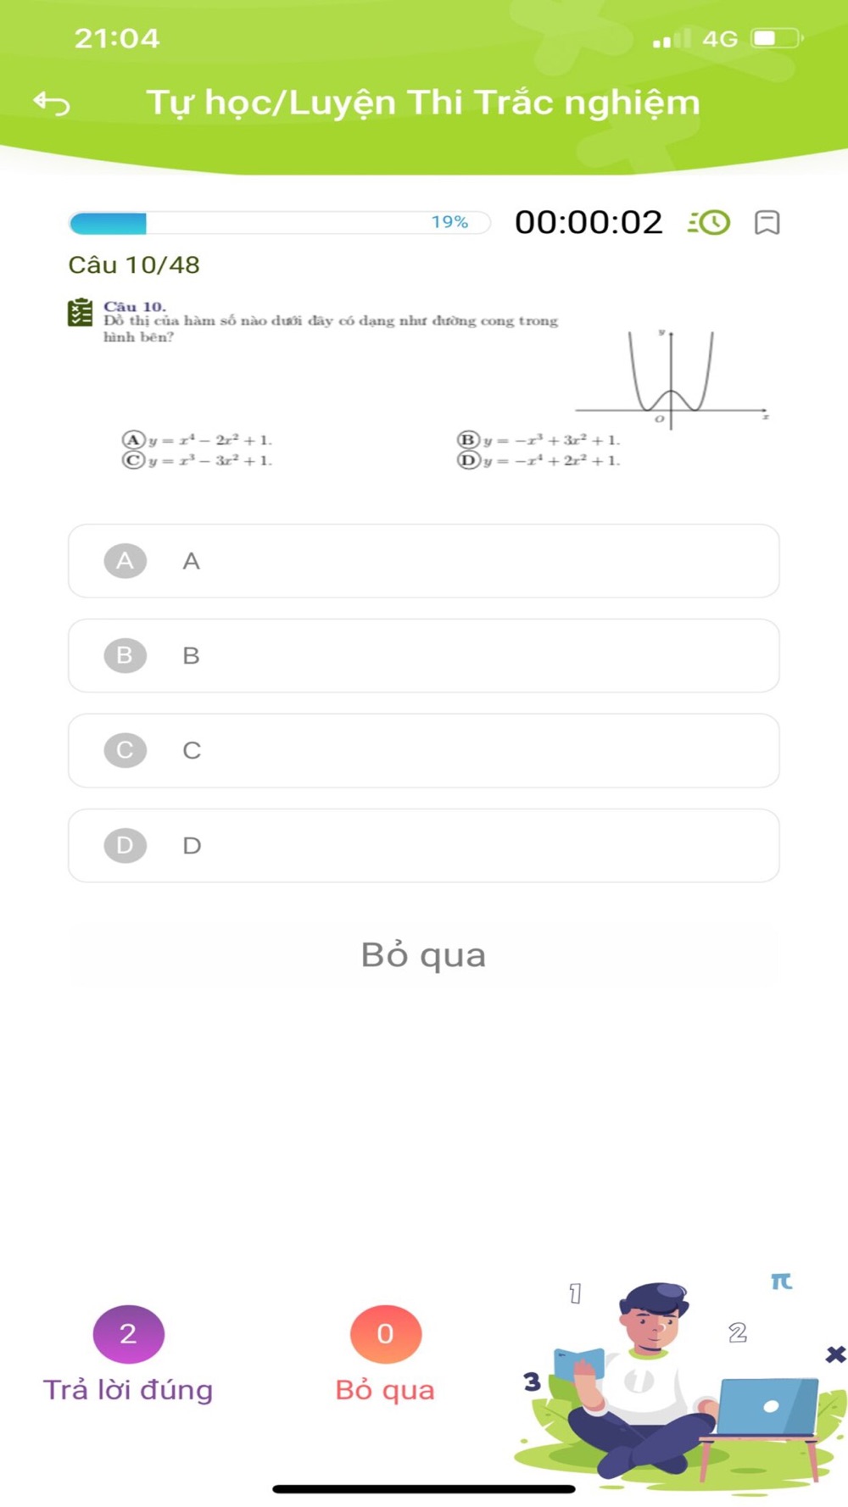Click the 19% quiz progress bar

click(279, 223)
